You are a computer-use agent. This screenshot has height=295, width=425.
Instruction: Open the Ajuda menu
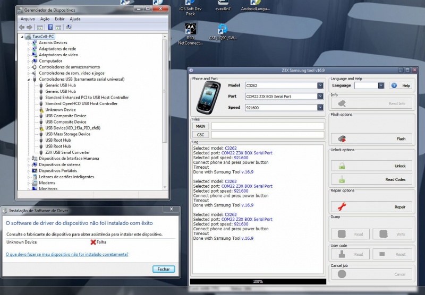coord(75,19)
